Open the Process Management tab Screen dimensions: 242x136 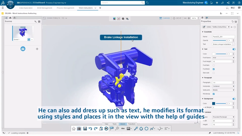pyautogui.click(x=66, y=8)
